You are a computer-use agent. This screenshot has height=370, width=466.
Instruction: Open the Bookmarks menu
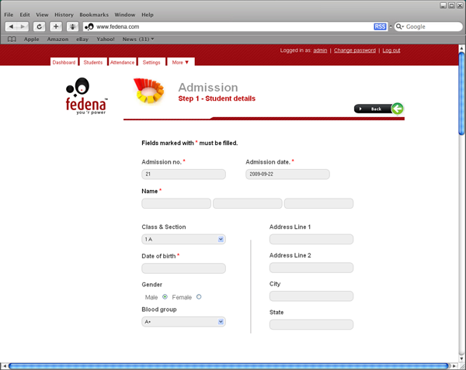[94, 15]
